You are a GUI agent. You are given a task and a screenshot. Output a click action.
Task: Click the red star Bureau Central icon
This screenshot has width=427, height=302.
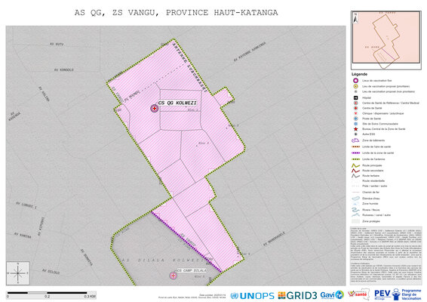click(355, 129)
